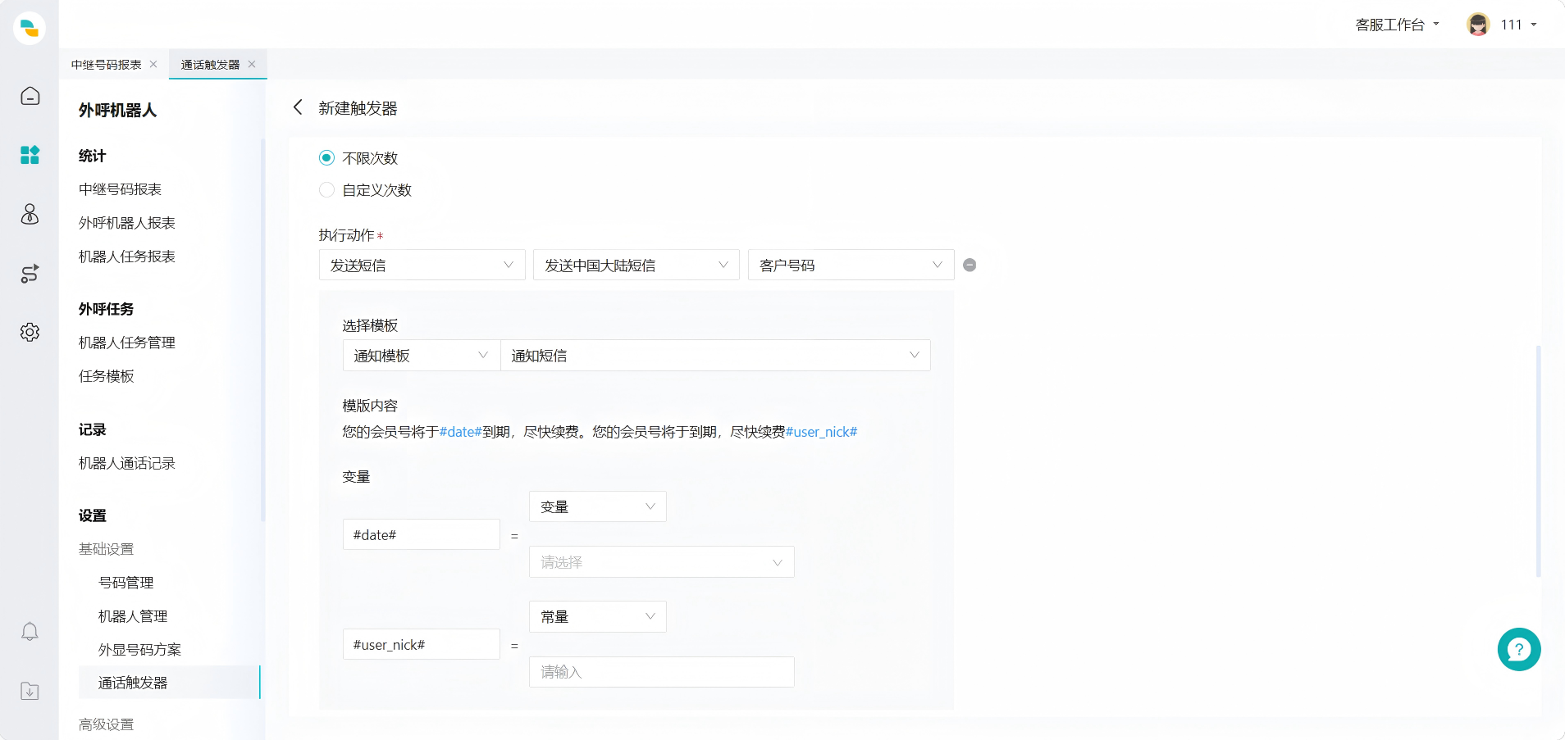The height and width of the screenshot is (740, 1565).
Task: Open the 通知模板 template type dropdown
Action: tap(421, 356)
